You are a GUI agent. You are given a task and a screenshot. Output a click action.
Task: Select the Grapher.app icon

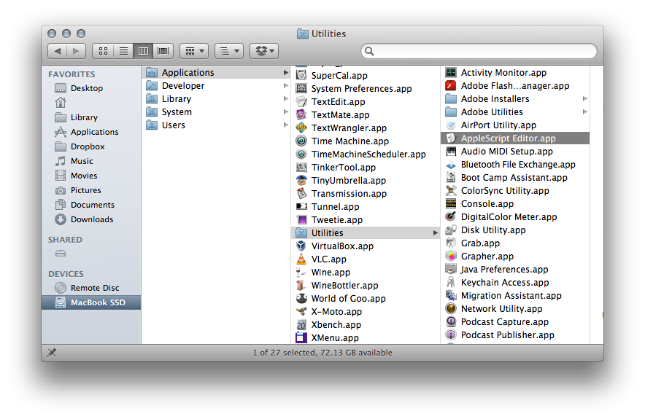451,257
